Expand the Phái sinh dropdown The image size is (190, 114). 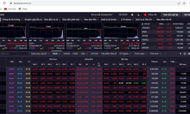(156, 54)
